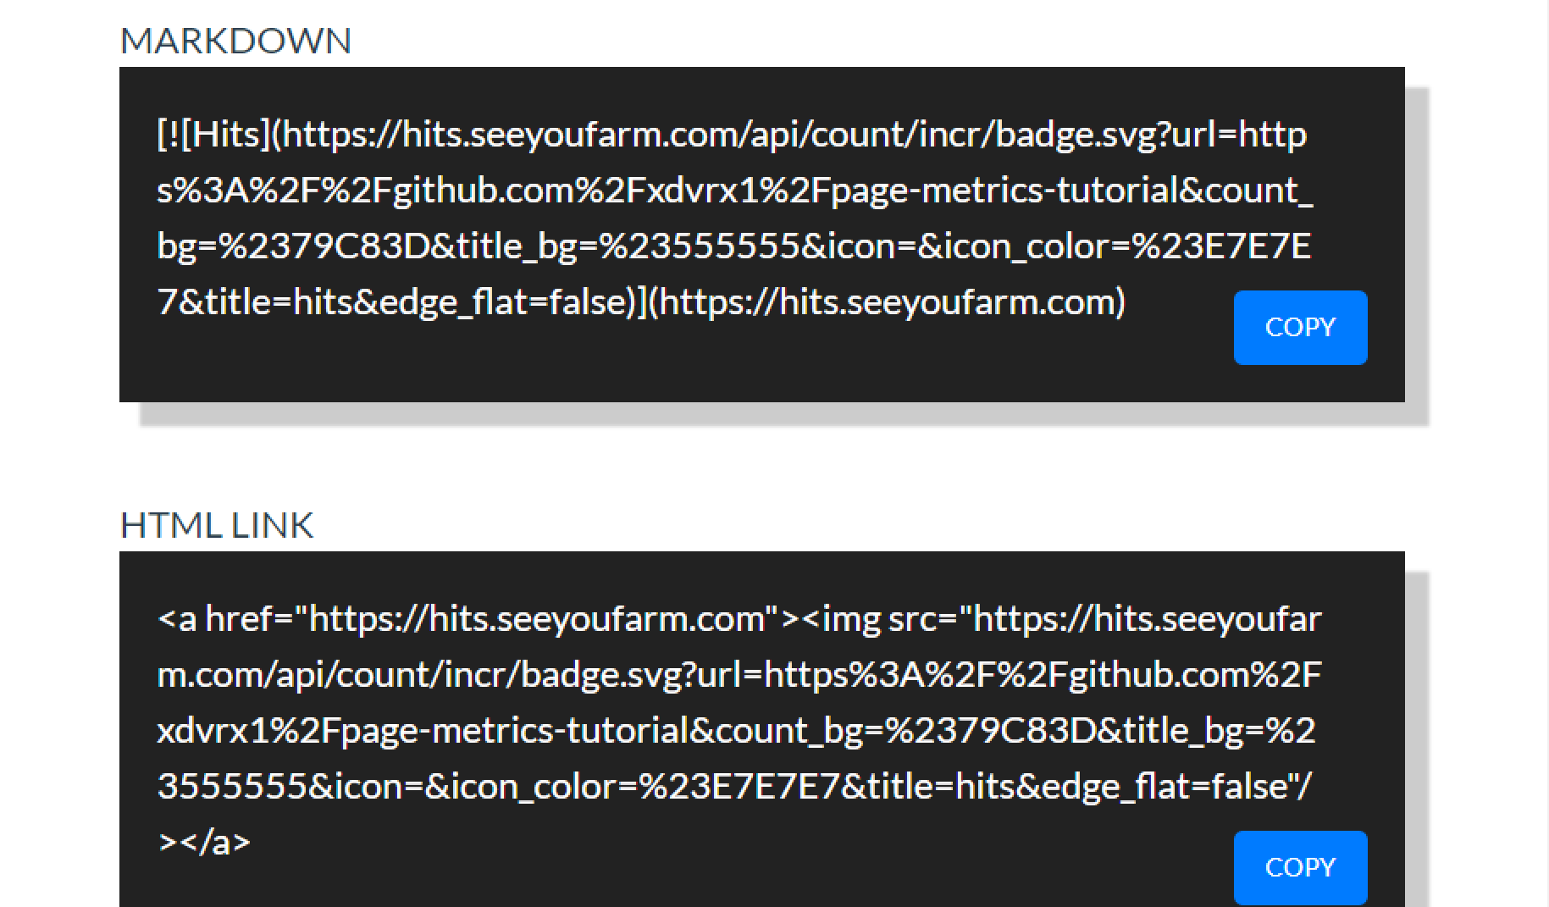Click the HTML line starting 3555555&icon=
Screen dimensions: 1549x907
(734, 787)
